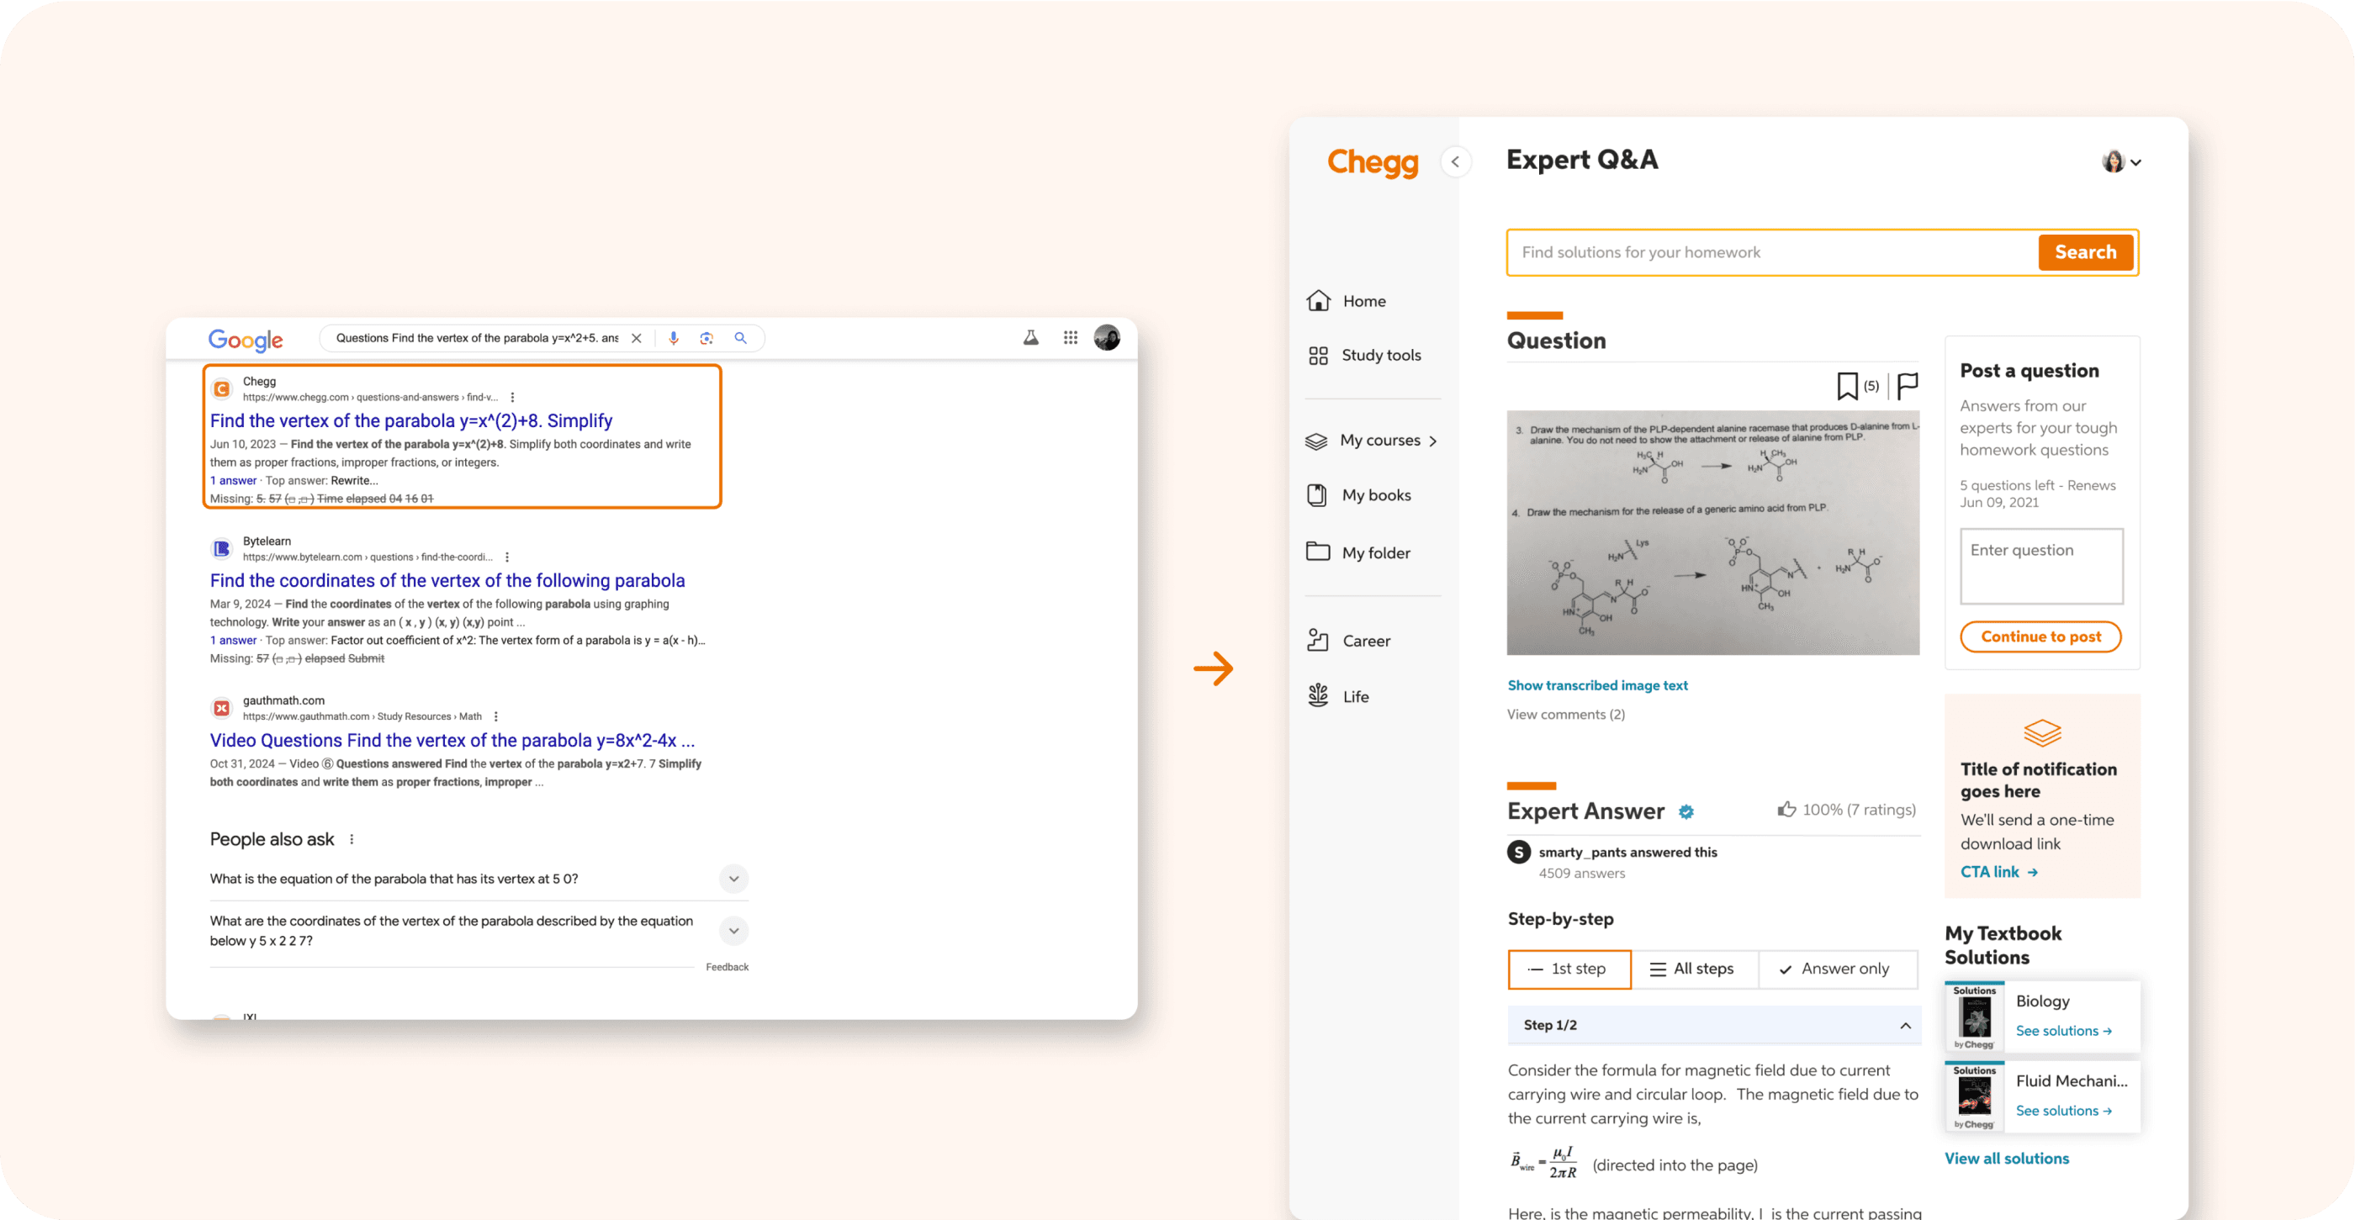The image size is (2355, 1220).
Task: Flag the question with flag icon
Action: coord(1907,386)
